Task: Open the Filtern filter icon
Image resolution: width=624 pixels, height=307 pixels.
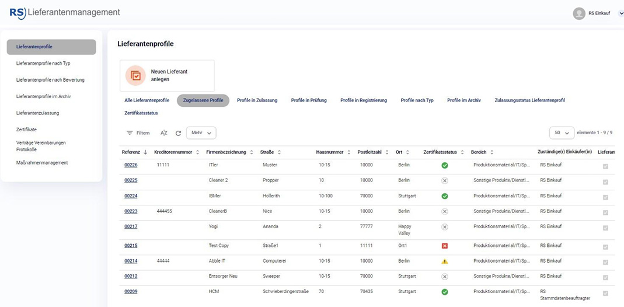Action: [x=130, y=133]
